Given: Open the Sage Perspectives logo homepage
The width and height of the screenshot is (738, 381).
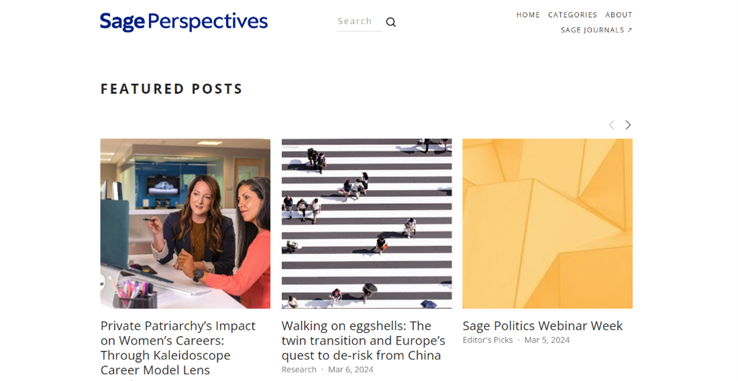Looking at the screenshot, I should (x=183, y=21).
